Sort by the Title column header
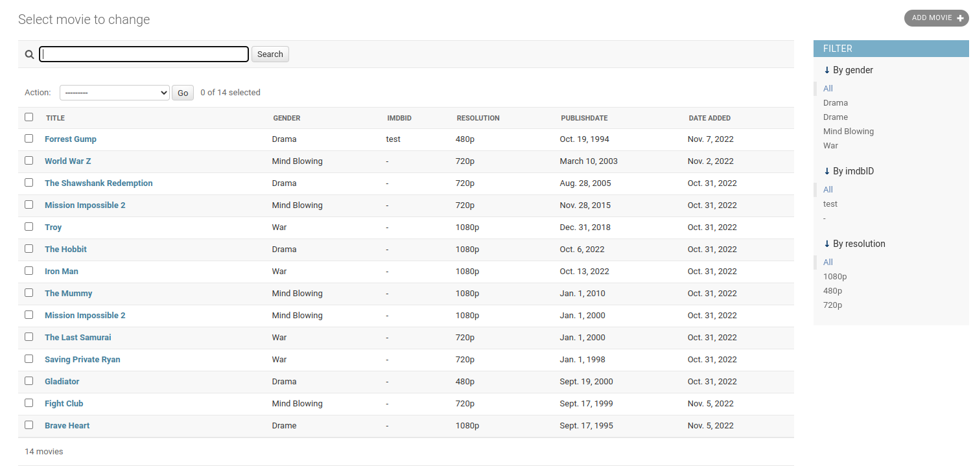 (x=55, y=118)
